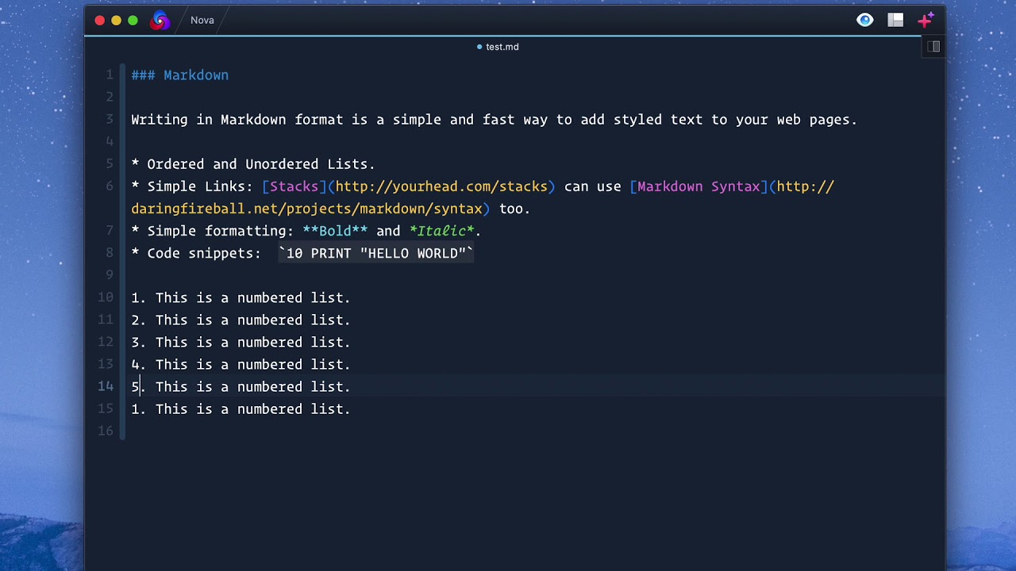Click the `10 PRINT "HELLO WORLD"` snippet
Image resolution: width=1016 pixels, height=571 pixels.
pos(376,253)
